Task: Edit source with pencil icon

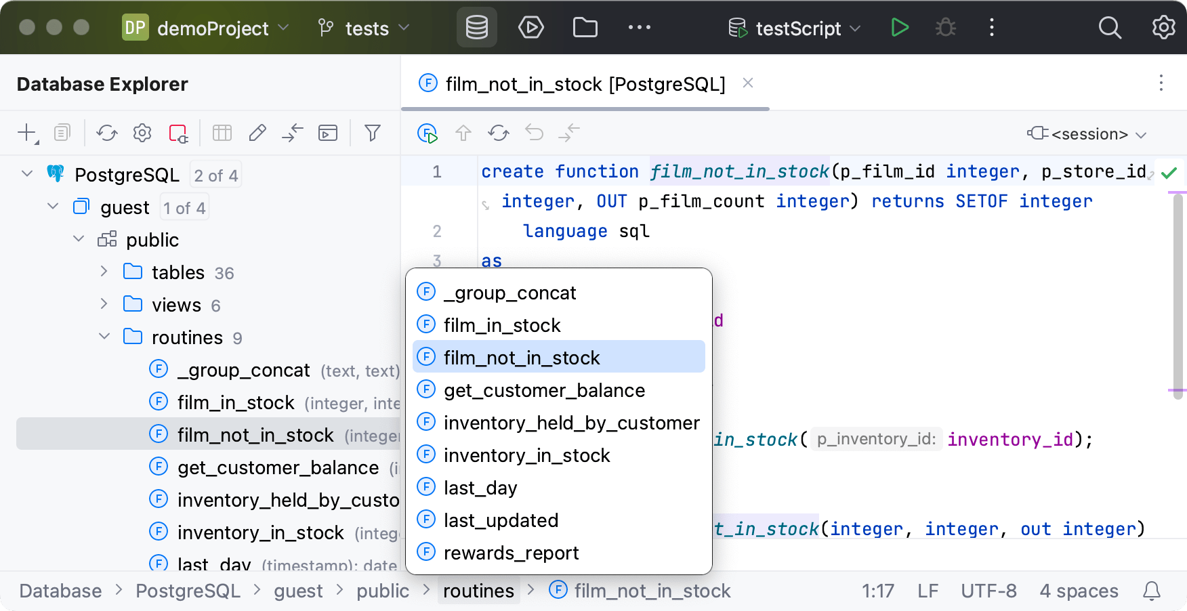Action: [257, 133]
